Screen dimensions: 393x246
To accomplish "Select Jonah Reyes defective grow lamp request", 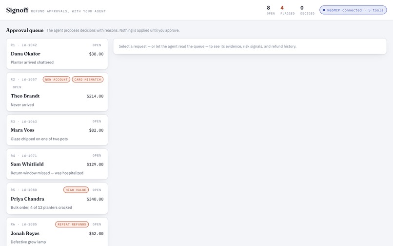I will [x=57, y=232].
